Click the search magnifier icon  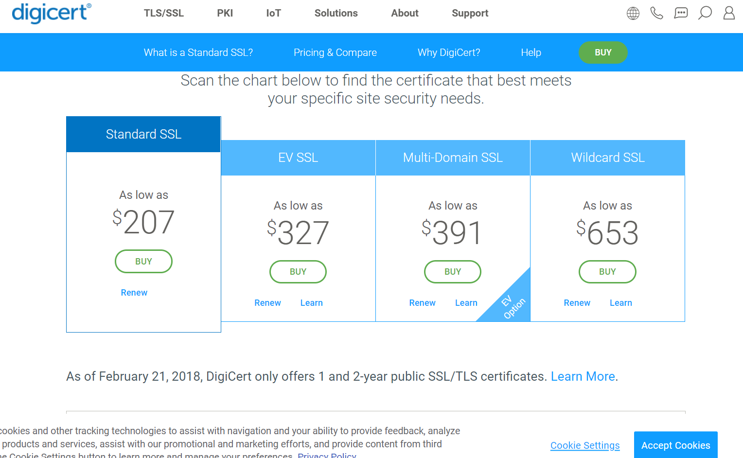tap(705, 13)
